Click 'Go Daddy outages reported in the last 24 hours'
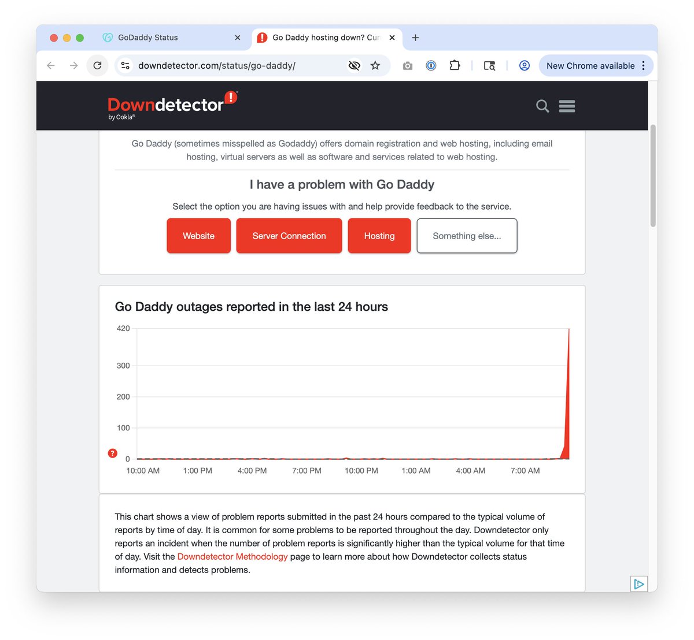The width and height of the screenshot is (694, 640). point(252,307)
